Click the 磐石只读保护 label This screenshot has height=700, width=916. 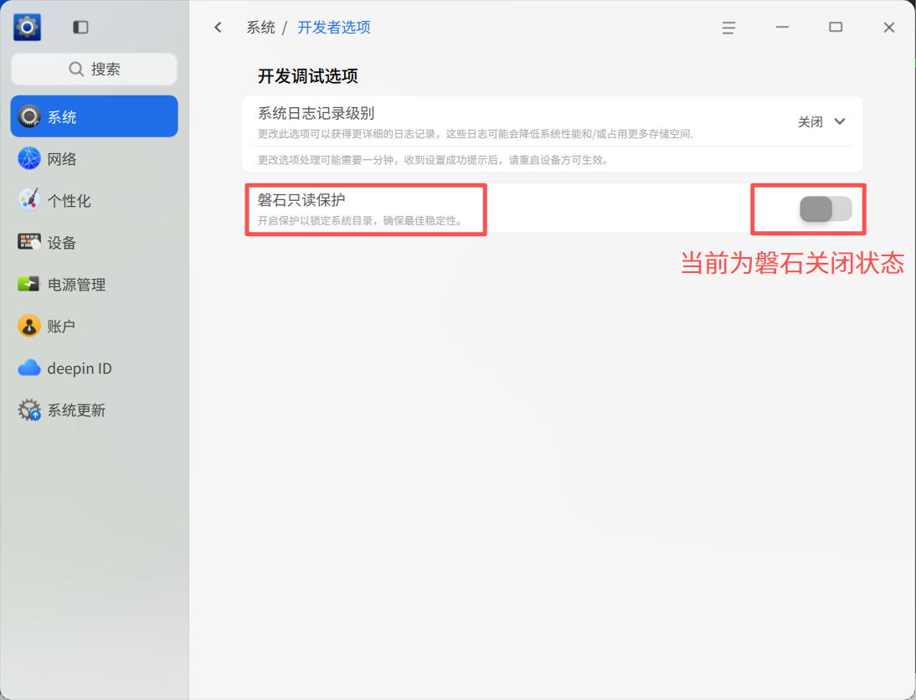point(301,200)
